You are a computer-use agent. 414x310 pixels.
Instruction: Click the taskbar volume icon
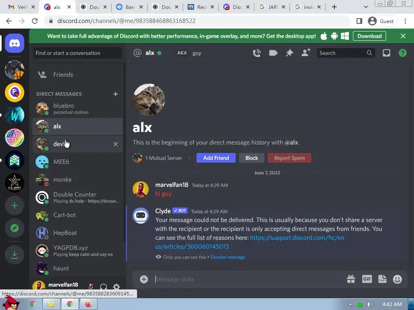pos(370,304)
